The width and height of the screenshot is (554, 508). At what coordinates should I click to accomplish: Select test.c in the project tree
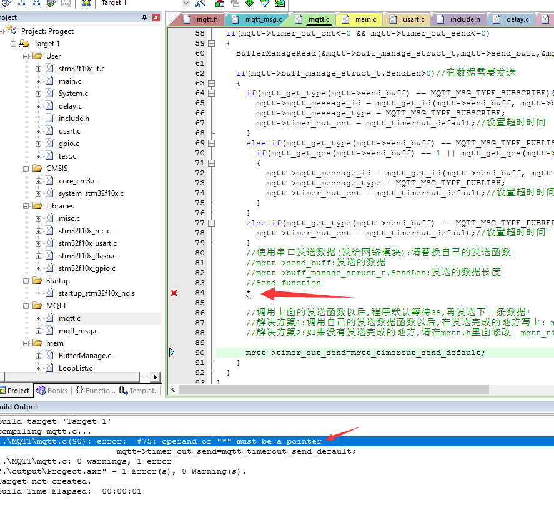pos(67,155)
